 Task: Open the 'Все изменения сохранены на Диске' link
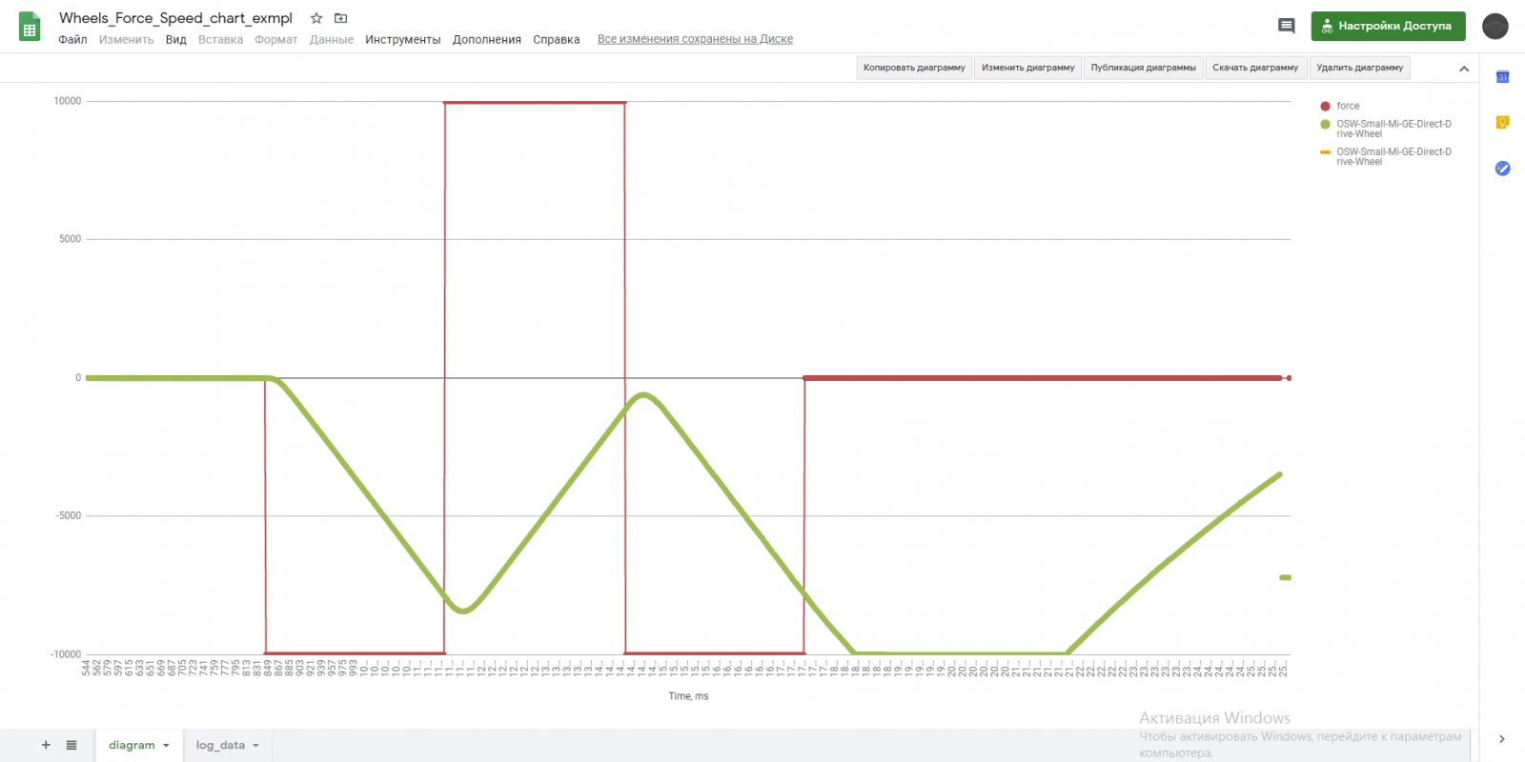point(695,39)
